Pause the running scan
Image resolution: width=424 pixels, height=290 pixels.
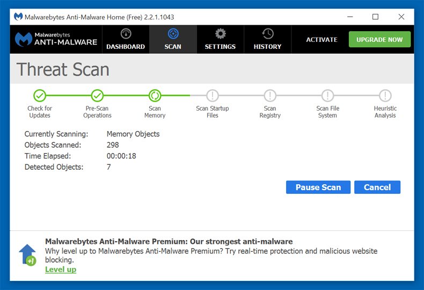pos(318,187)
